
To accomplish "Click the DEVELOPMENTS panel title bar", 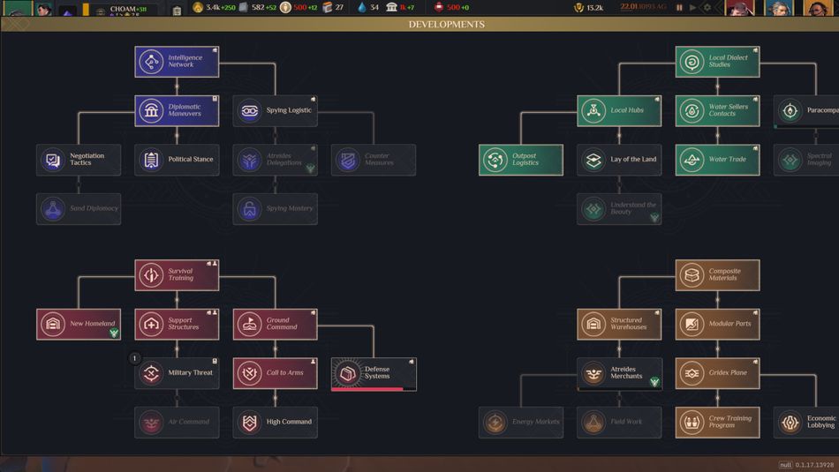I will pyautogui.click(x=419, y=24).
